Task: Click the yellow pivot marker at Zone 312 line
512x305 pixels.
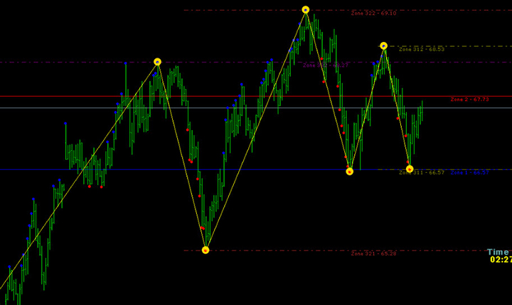Action: coord(383,46)
